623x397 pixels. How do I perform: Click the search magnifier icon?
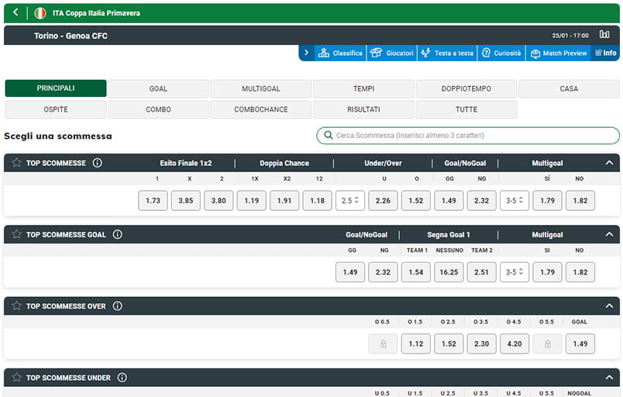tap(329, 135)
